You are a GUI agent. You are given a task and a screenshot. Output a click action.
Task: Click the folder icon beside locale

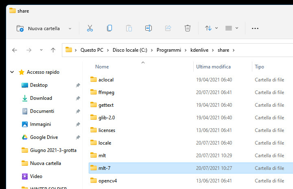pos(94,143)
